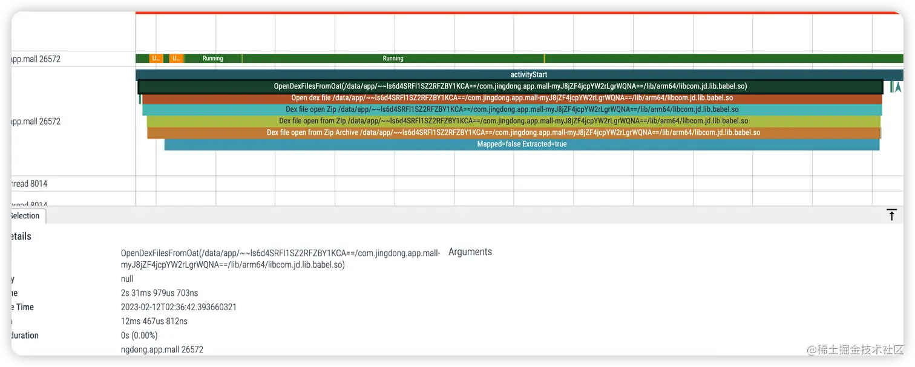Select the 'Dex file open from Zip Archive' slice
This screenshot has width=915, height=367.
[514, 132]
